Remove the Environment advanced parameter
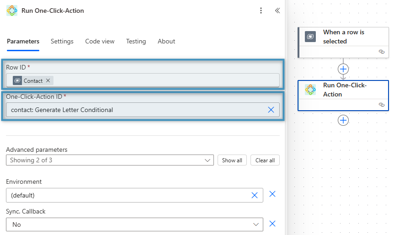Screen dimensions: 394x235 [272, 194]
